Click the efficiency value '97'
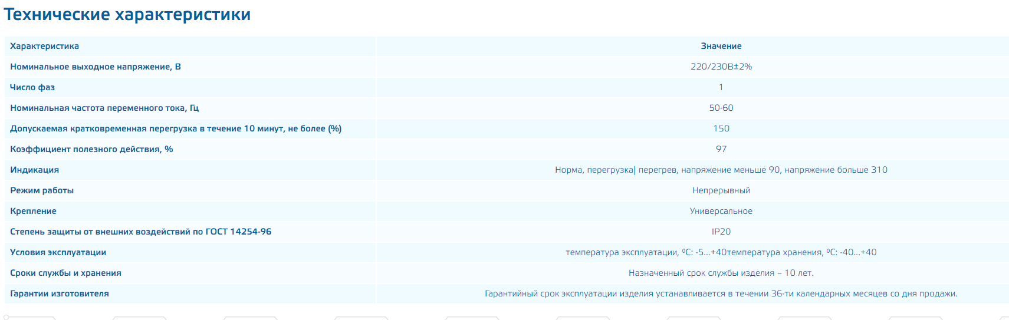 [721, 149]
